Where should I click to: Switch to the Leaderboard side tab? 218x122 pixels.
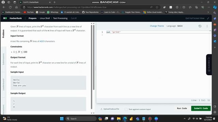tap(3, 84)
